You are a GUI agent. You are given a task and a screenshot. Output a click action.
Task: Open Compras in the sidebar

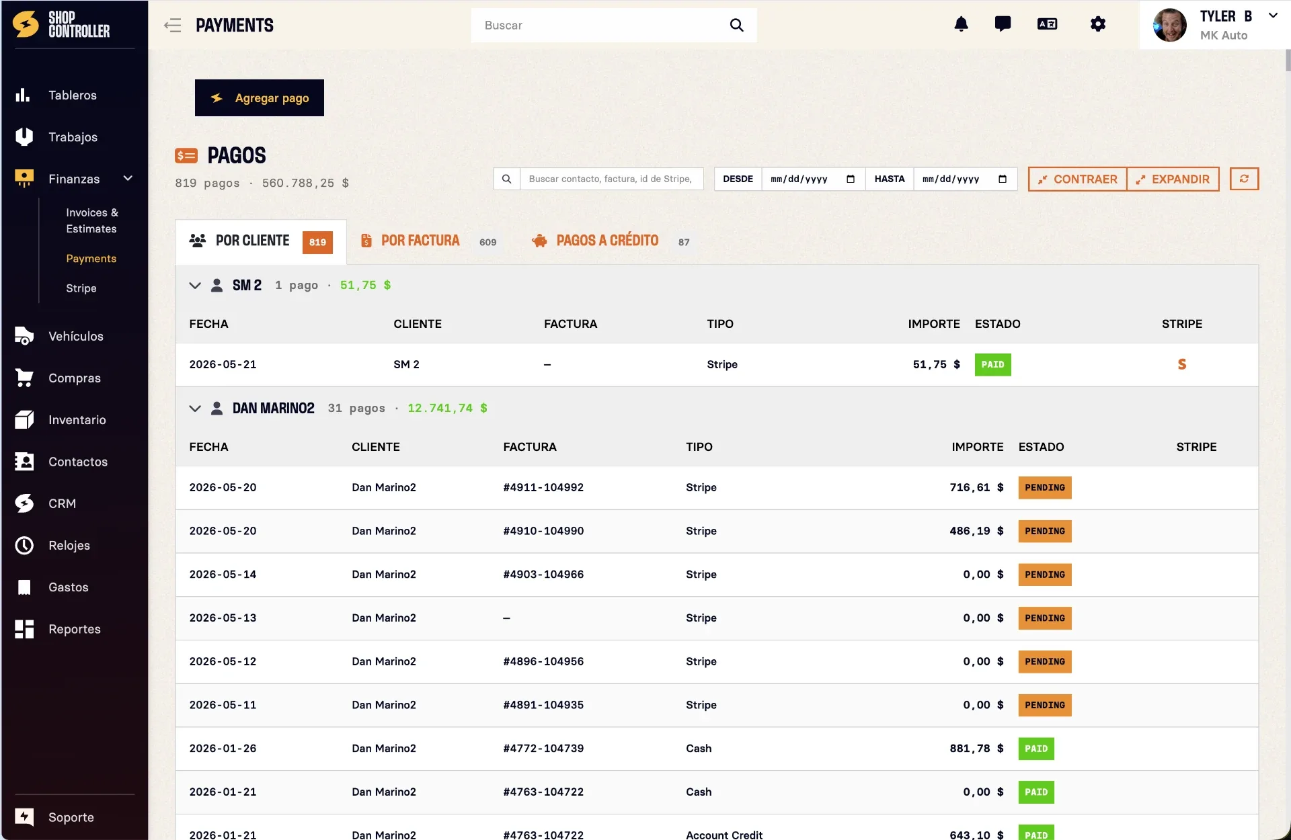tap(74, 378)
